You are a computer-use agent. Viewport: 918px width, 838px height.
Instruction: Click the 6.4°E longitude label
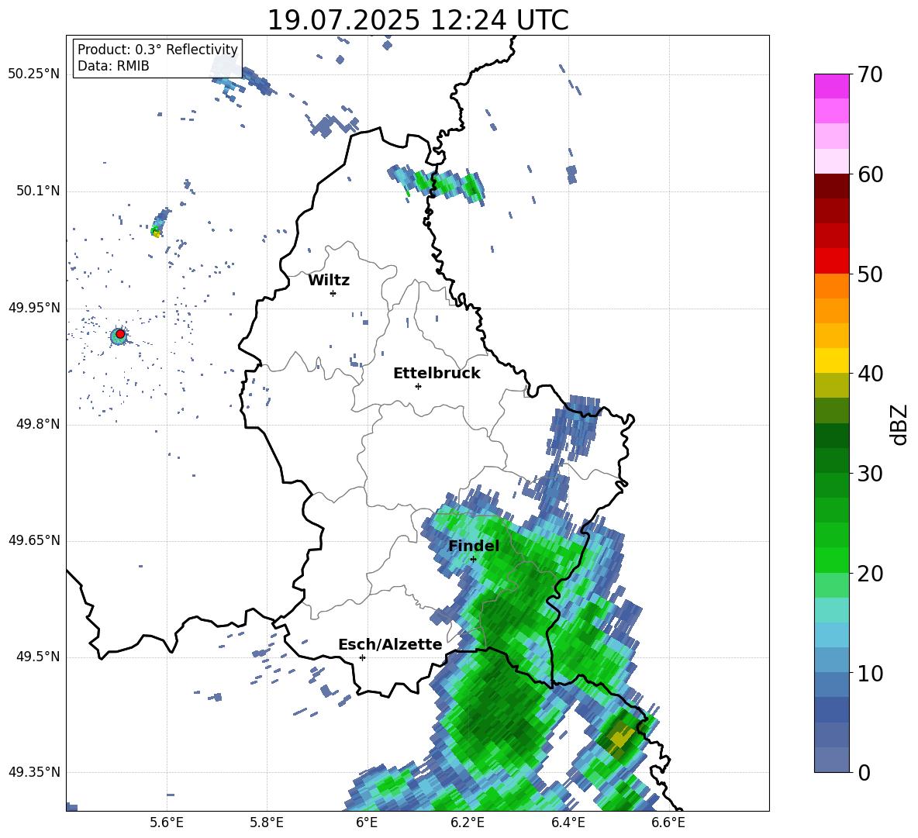(568, 822)
